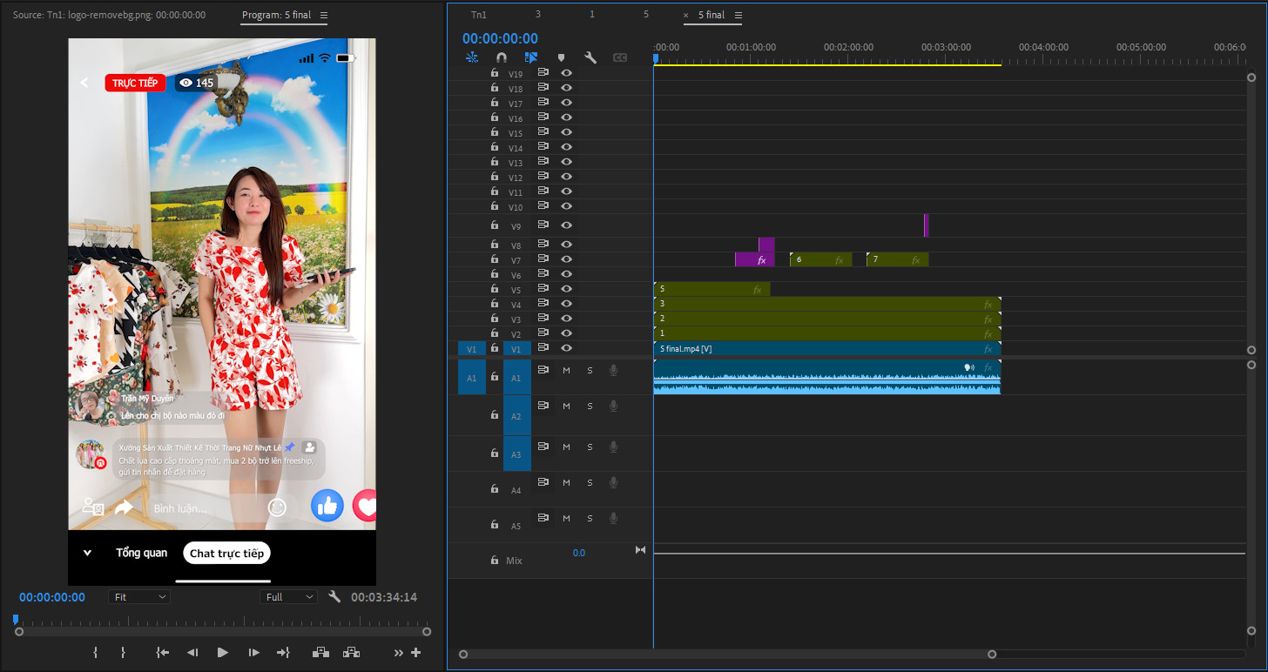The height and width of the screenshot is (672, 1268).
Task: Grab timeline zoom scrollbar right handle
Action: coord(992,654)
